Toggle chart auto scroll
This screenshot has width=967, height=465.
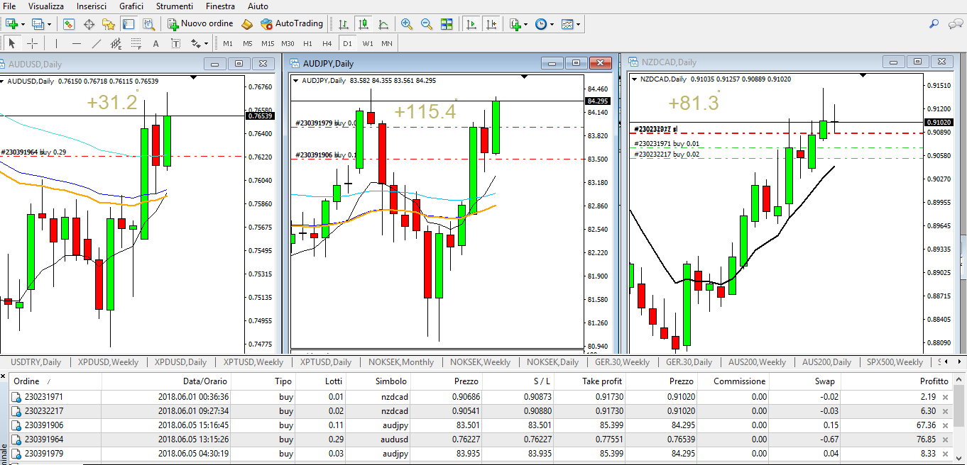click(x=471, y=24)
